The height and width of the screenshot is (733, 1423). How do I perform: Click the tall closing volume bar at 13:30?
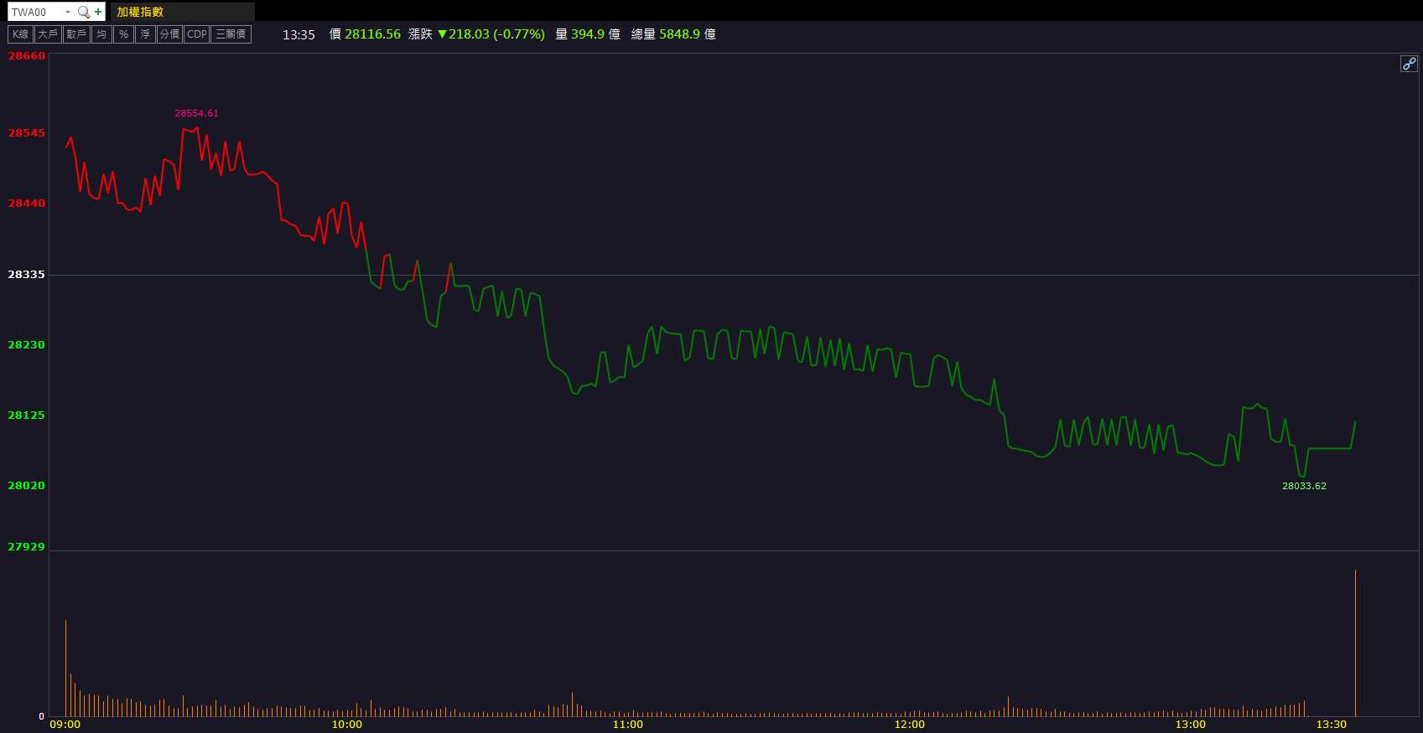tap(1355, 643)
